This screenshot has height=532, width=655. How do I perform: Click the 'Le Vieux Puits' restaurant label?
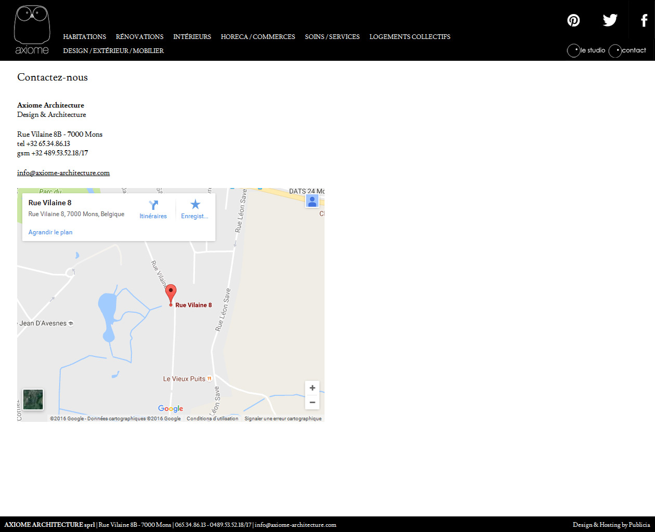coord(187,379)
